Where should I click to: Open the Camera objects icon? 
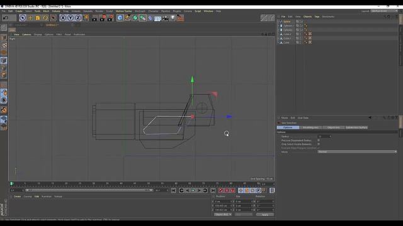point(165,18)
